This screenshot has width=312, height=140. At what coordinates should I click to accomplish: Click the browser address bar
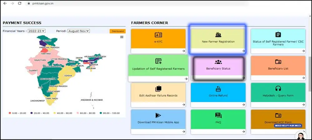(125, 3)
